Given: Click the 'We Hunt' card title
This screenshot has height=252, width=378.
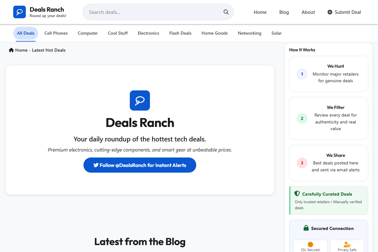Looking at the screenshot, I should (335, 66).
